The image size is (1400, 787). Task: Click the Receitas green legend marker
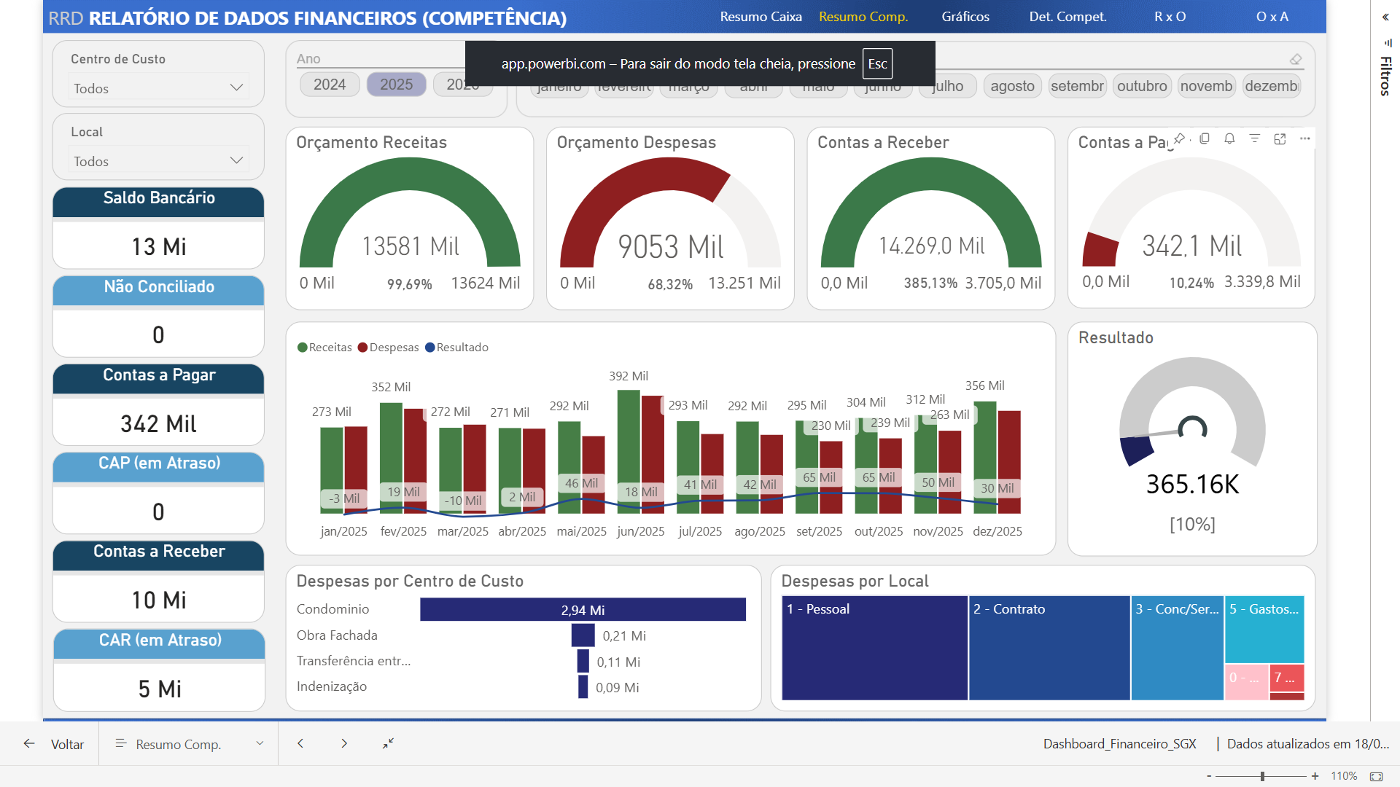coord(303,348)
